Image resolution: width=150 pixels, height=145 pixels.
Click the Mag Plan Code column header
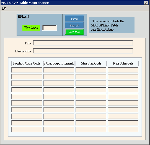pyautogui.click(x=91, y=63)
